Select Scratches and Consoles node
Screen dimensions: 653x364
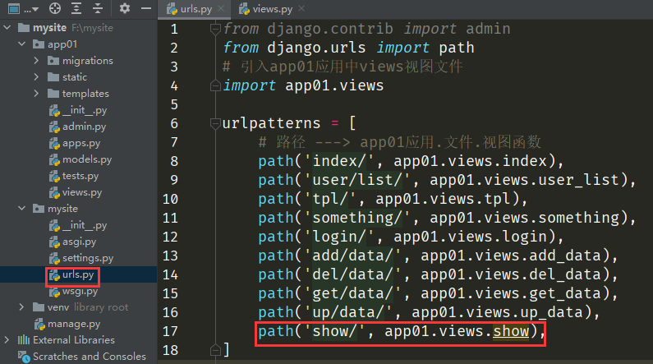tap(90, 357)
